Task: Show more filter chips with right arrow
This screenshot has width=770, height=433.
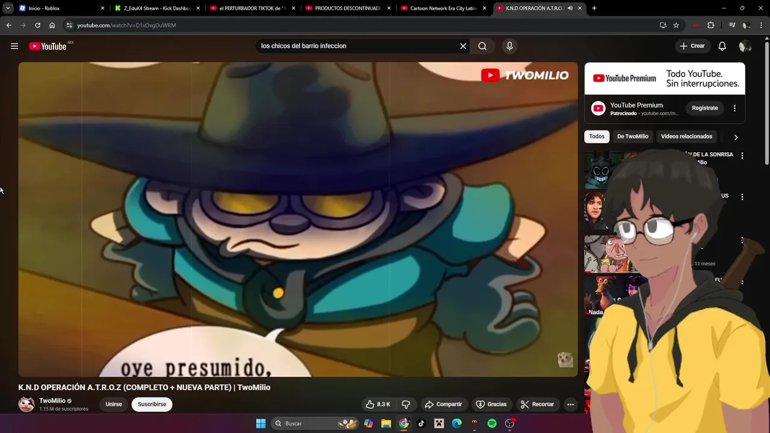Action: click(x=735, y=137)
